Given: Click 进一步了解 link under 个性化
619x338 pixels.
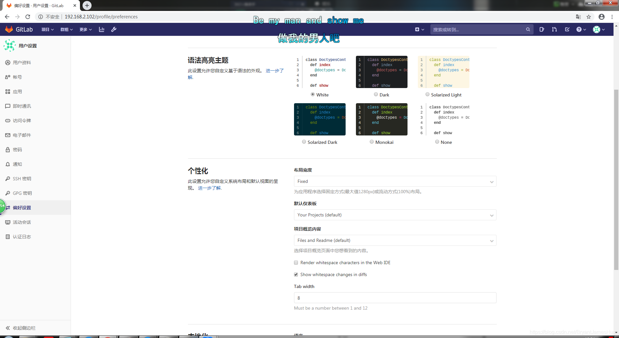Looking at the screenshot, I should (x=210, y=188).
